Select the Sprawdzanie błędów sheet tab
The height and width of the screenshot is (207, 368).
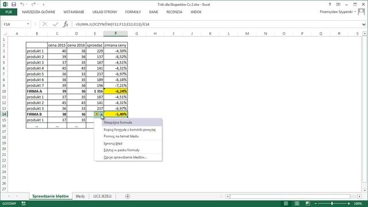pos(51,196)
